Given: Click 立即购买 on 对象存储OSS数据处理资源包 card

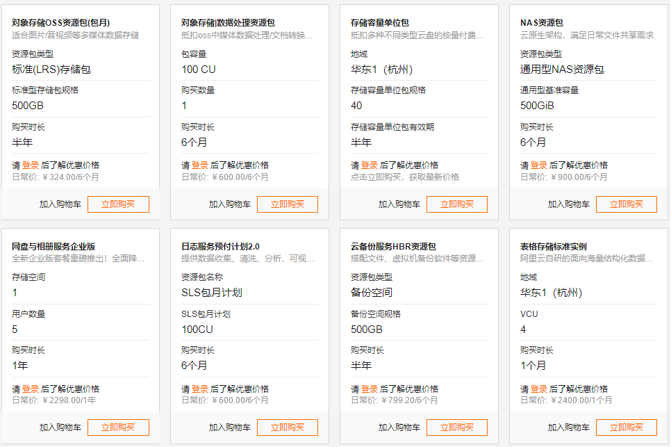Looking at the screenshot, I should pyautogui.click(x=287, y=204).
